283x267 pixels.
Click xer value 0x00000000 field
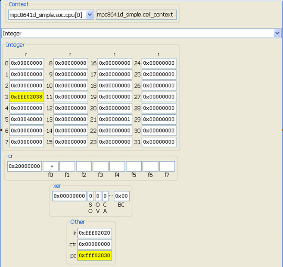click(x=69, y=196)
